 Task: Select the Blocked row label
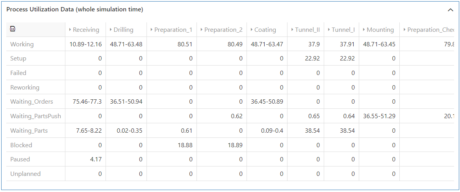21,145
